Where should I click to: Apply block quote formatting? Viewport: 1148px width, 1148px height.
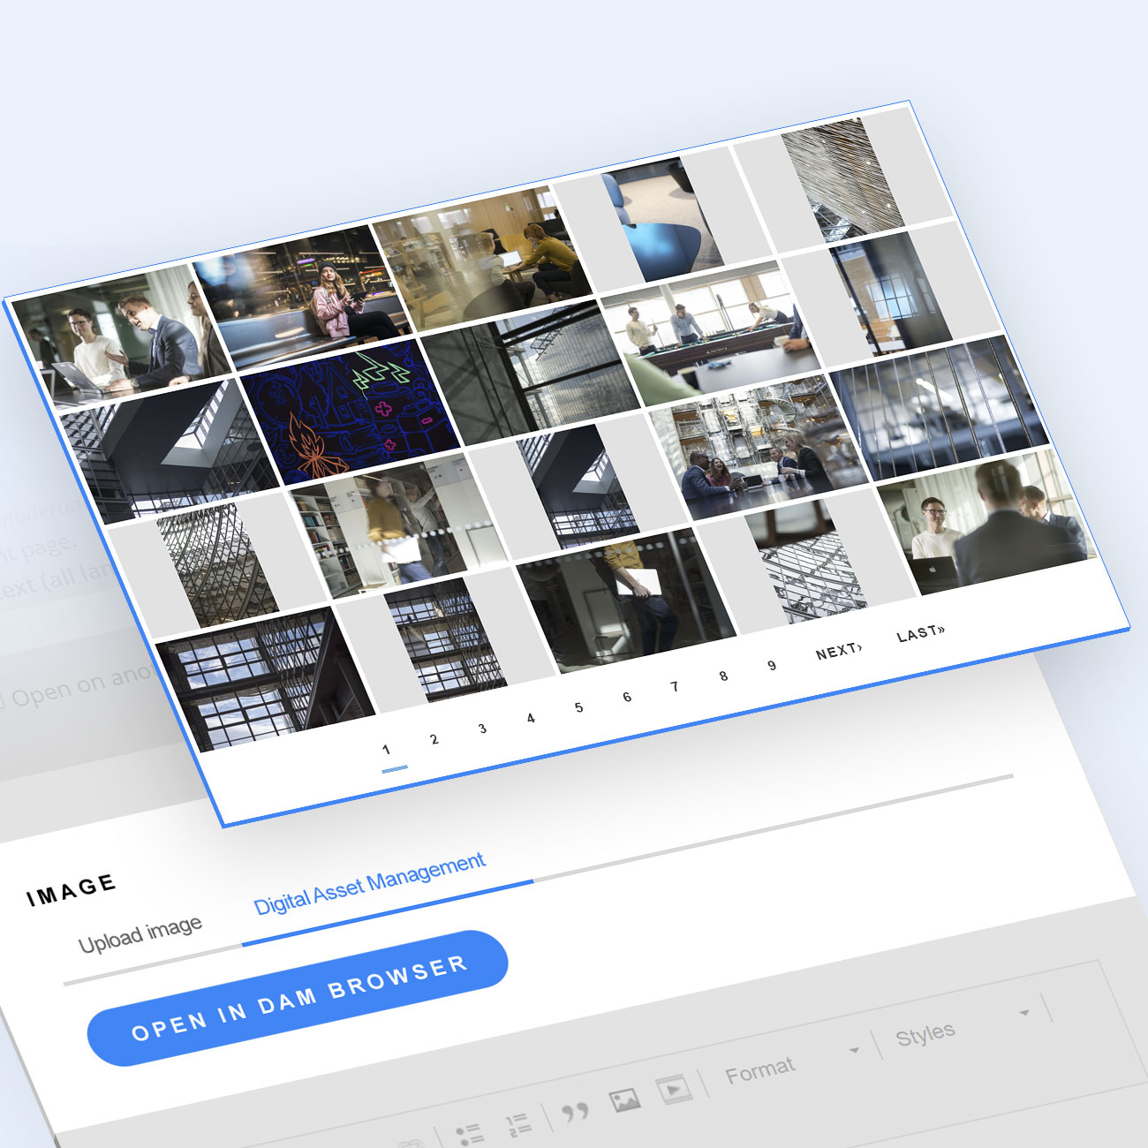pyautogui.click(x=575, y=1111)
